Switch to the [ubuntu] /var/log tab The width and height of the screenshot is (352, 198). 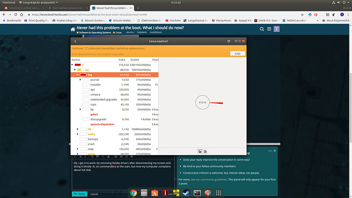click(23, 8)
